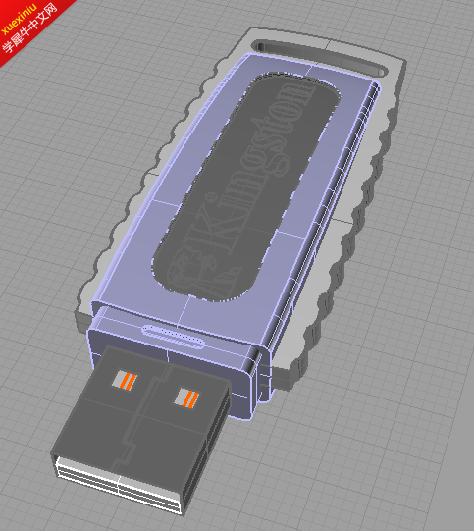
Task: Select the left orange-striped contact on USB plug
Action: click(125, 380)
